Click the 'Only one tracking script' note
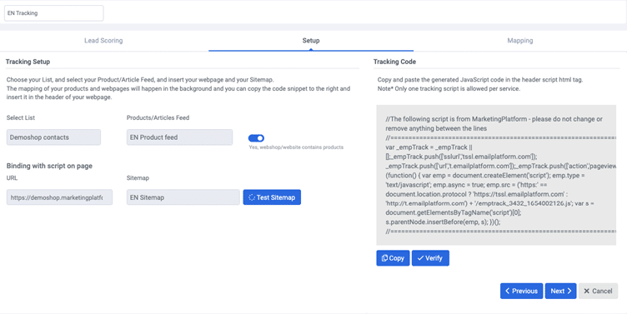 [449, 88]
